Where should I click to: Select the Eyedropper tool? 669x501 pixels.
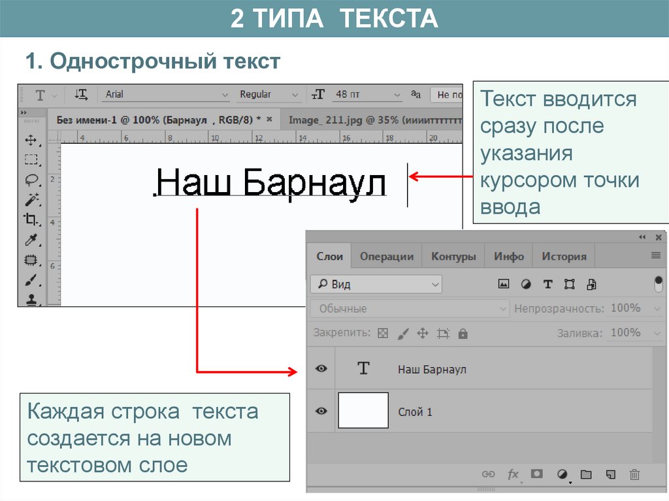click(30, 240)
